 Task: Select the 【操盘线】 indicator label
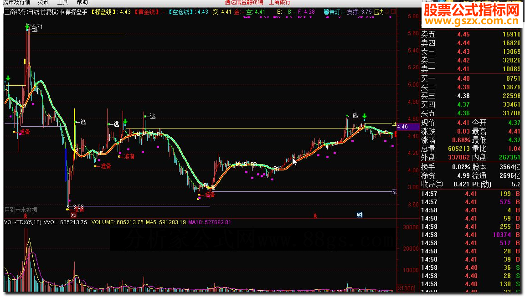[104, 12]
